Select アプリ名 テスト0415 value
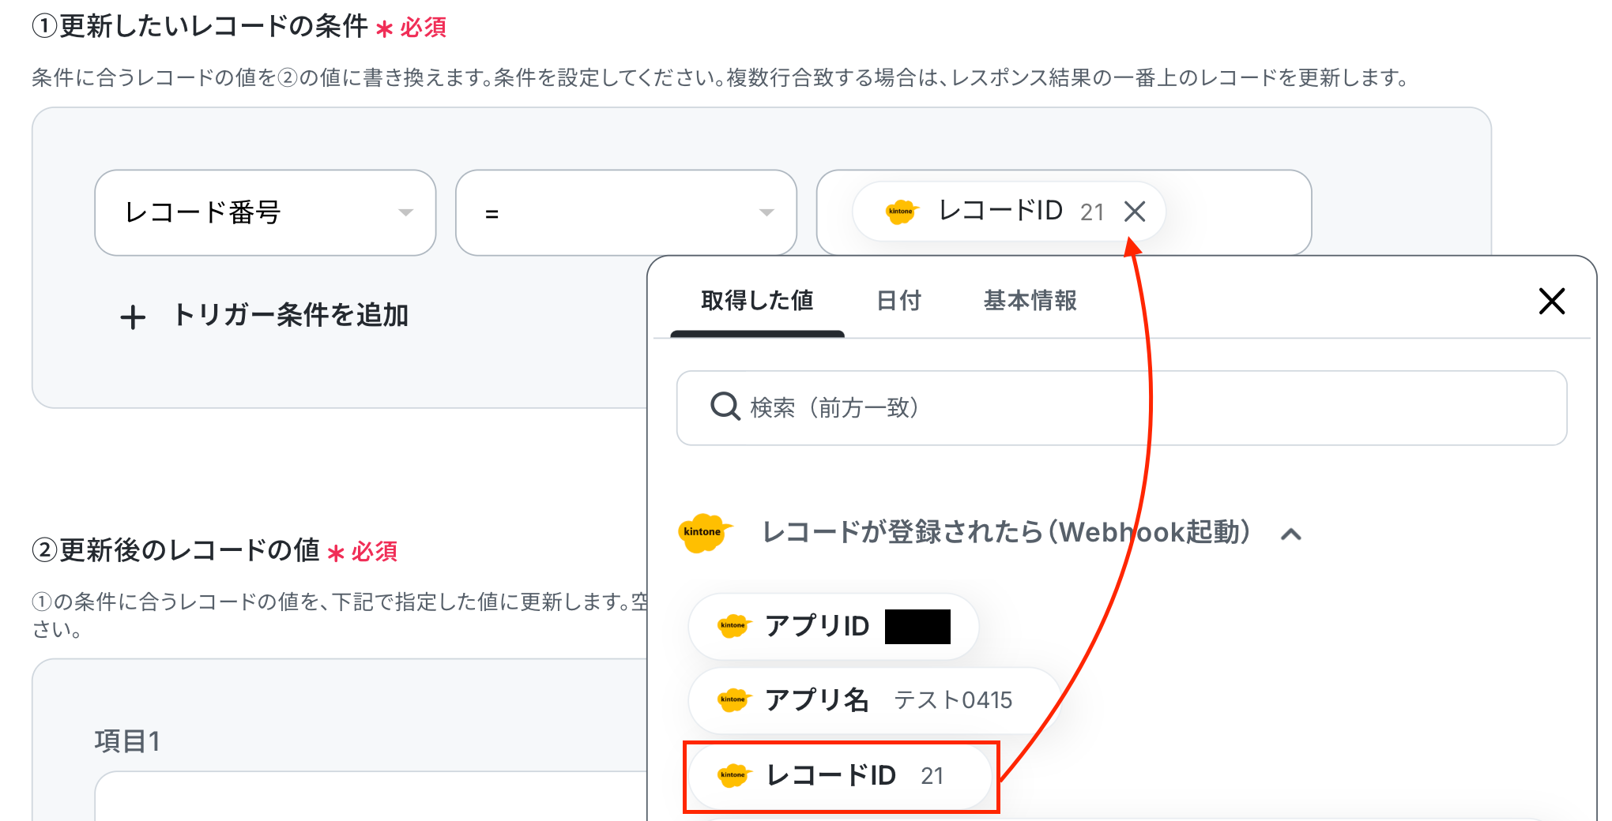This screenshot has width=1612, height=821. coord(874,700)
